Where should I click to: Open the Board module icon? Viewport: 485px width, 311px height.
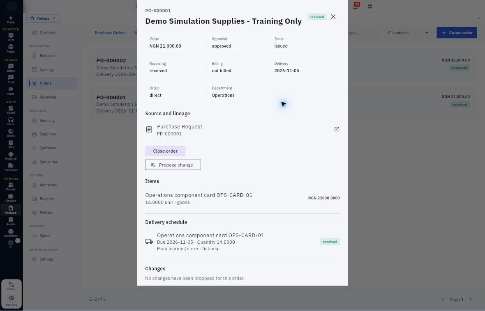(11, 110)
